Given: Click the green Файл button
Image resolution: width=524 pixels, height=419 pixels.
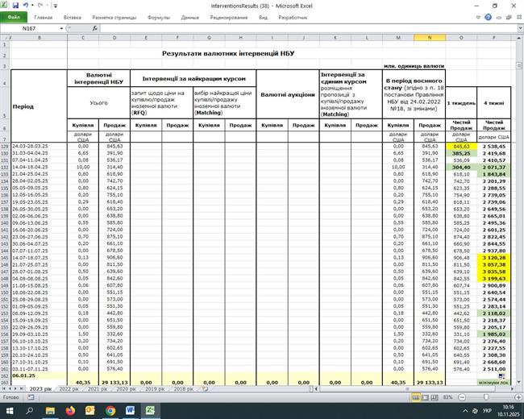Looking at the screenshot, I should tap(16, 16).
